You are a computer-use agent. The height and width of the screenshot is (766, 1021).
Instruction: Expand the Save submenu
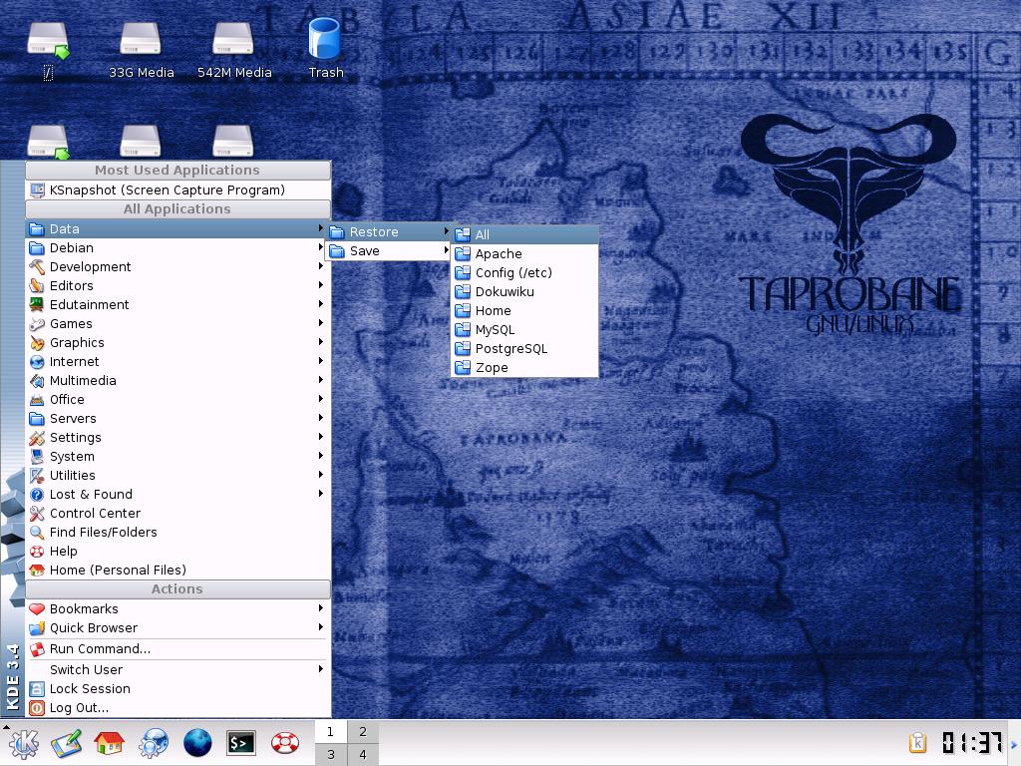click(389, 250)
